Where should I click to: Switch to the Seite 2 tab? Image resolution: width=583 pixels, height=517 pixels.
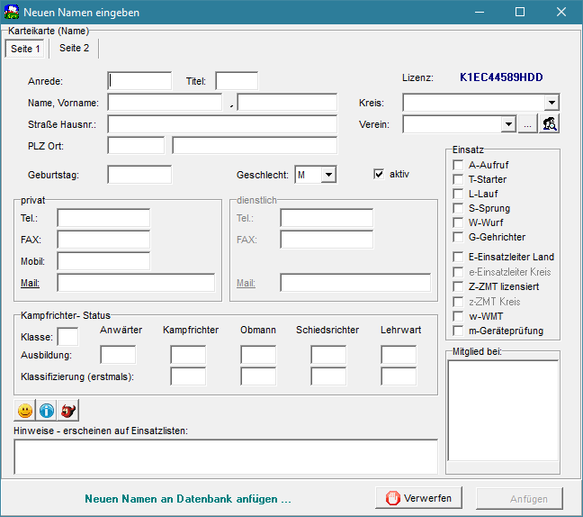pos(74,48)
